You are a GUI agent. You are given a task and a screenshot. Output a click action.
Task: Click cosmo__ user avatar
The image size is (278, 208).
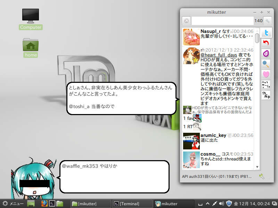click(191, 160)
